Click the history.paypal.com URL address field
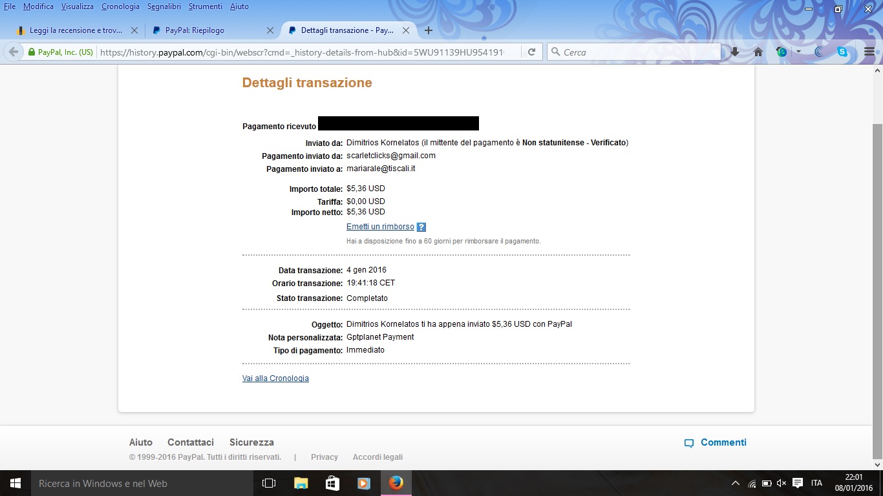 (301, 52)
